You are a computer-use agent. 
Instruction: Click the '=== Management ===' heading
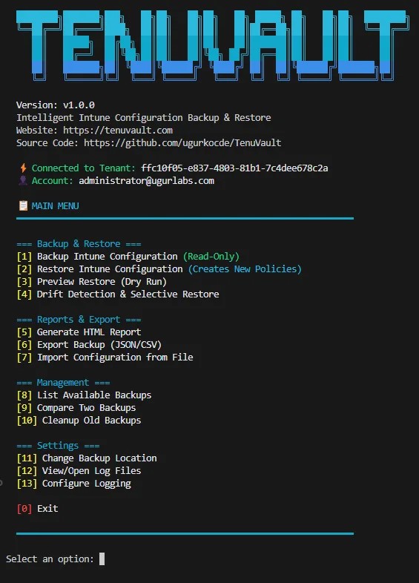pos(63,383)
